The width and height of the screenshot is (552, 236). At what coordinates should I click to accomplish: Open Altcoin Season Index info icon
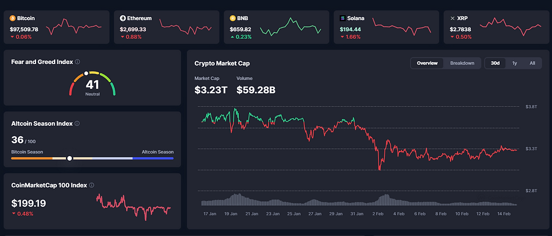[77, 124]
